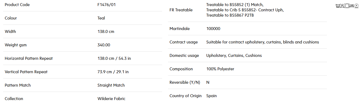Click the do-not-bleach triangle icon
The width and height of the screenshot is (362, 104).
(x=342, y=6)
